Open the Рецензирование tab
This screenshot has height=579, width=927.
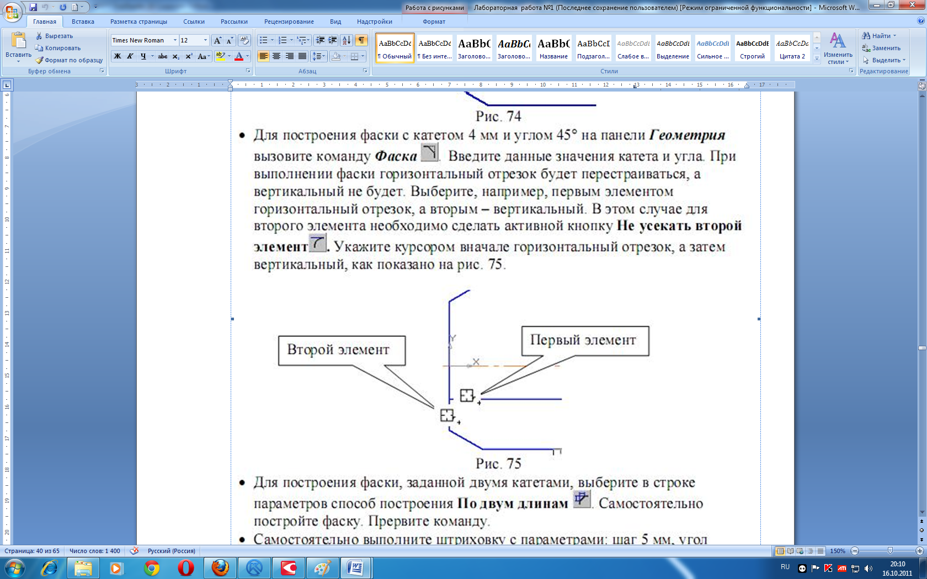(289, 22)
